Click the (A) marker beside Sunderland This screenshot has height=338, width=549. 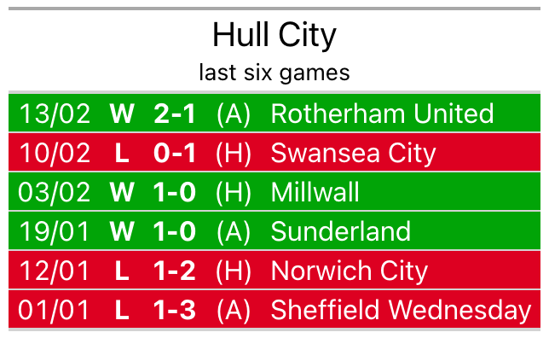(234, 232)
